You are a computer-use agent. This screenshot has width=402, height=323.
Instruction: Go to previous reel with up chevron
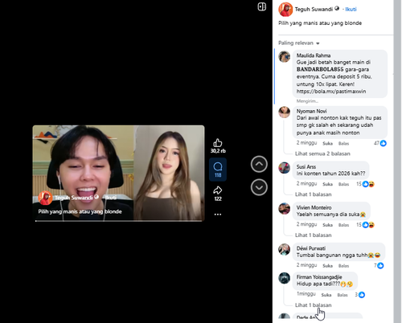coord(259,164)
